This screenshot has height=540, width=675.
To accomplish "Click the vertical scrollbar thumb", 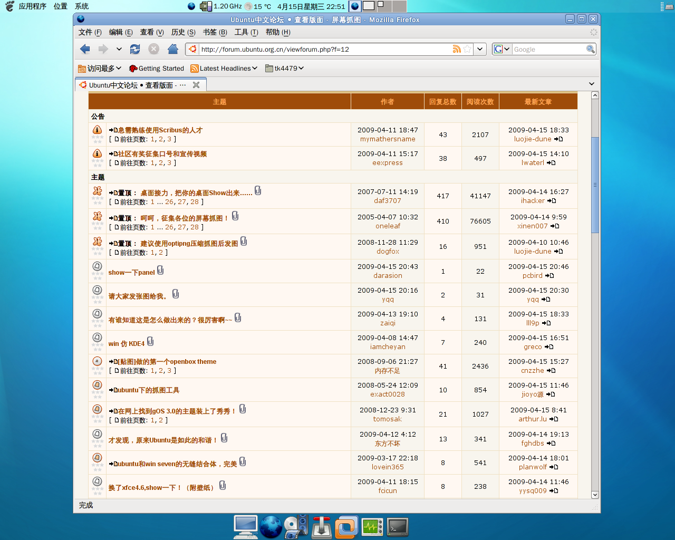I will (x=595, y=185).
